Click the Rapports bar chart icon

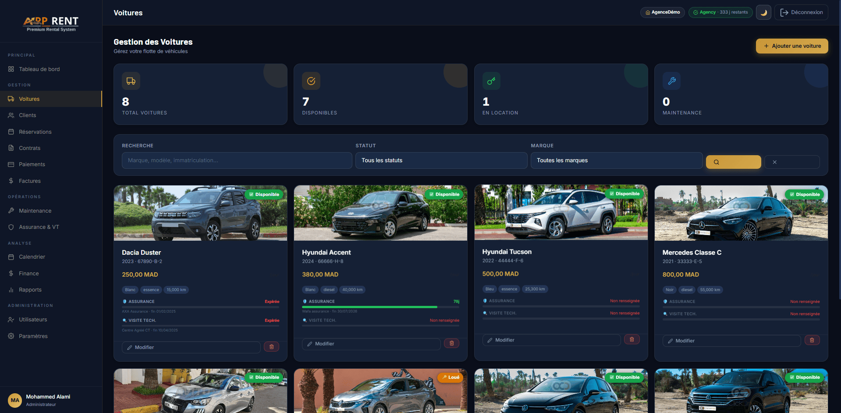11,290
